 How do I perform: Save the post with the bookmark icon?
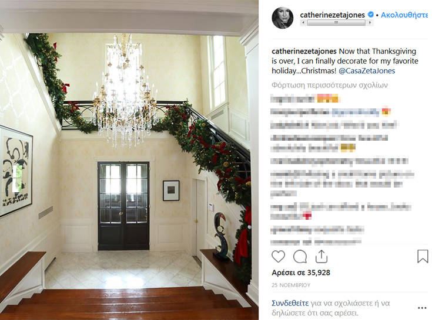[x=423, y=256]
